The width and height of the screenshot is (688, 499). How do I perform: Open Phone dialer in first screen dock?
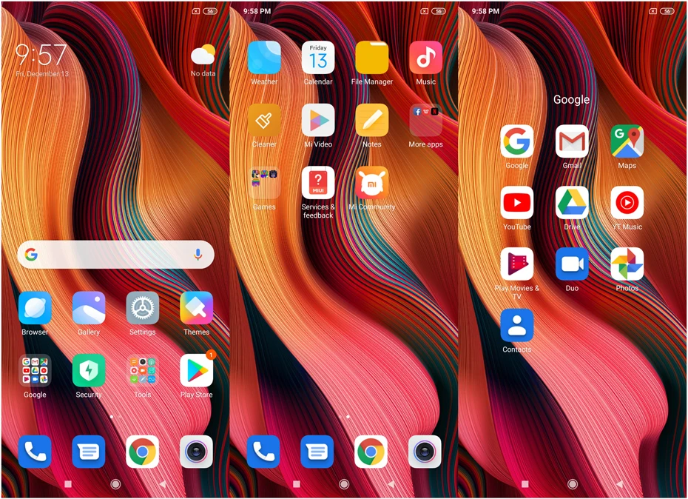pyautogui.click(x=35, y=452)
